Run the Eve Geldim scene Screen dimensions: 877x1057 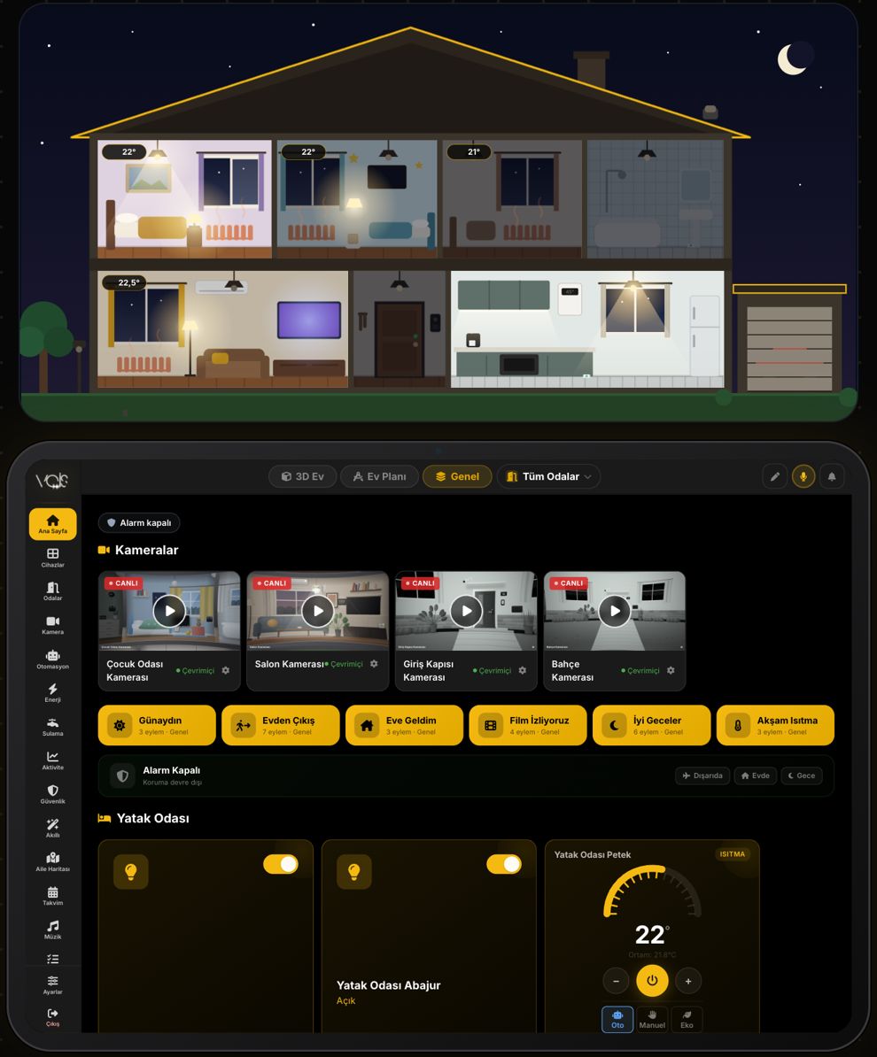tap(404, 725)
